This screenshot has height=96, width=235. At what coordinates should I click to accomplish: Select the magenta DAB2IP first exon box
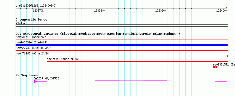click(x=34, y=81)
